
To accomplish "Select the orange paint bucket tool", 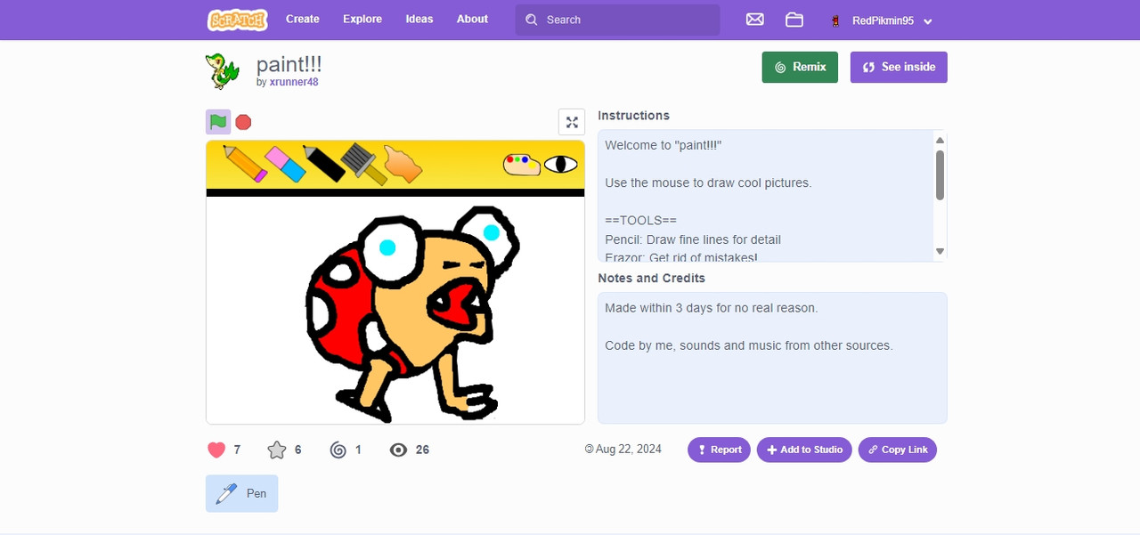I will 402,165.
